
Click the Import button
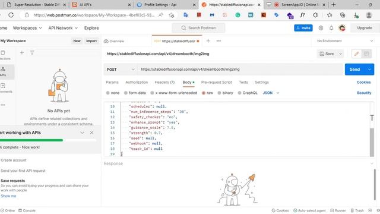point(91,41)
